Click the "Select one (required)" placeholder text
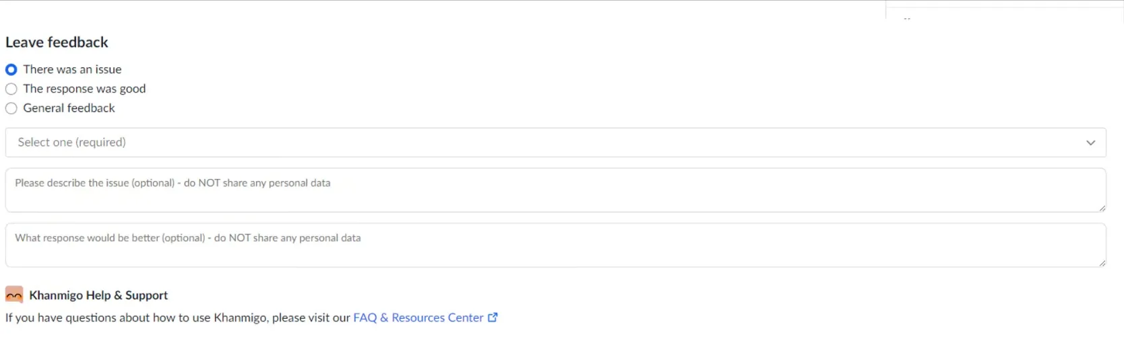1124x347 pixels. (x=72, y=143)
